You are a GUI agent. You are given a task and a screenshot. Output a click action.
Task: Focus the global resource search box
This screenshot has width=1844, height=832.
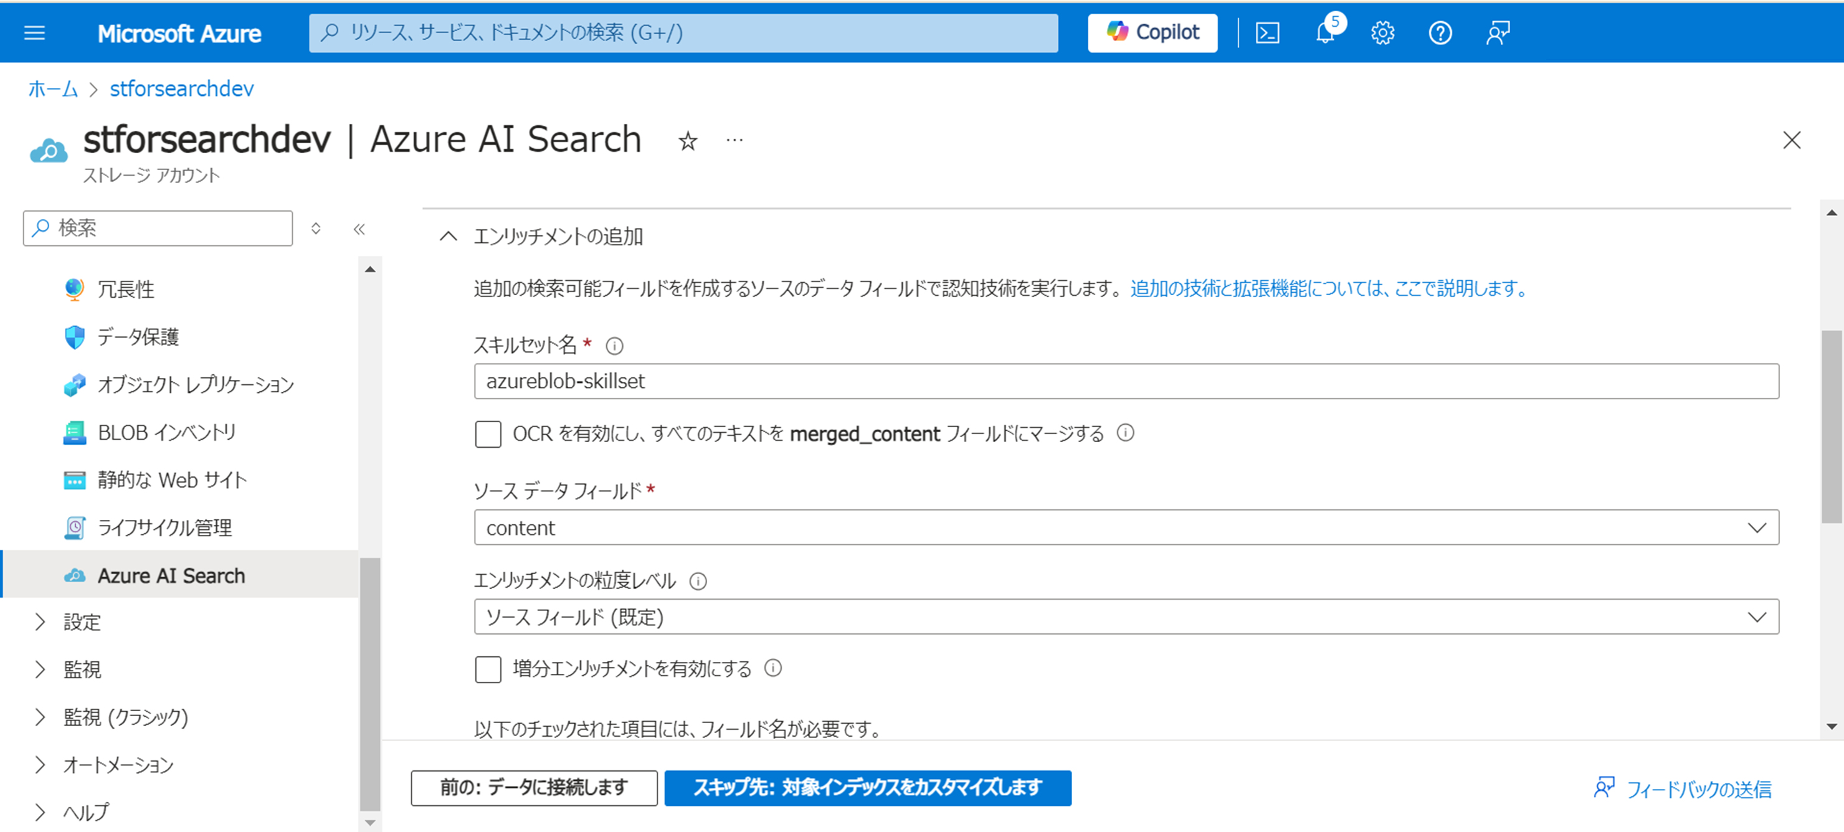click(683, 33)
